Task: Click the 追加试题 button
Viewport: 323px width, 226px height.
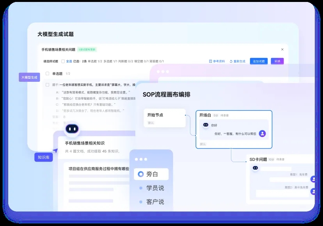Action: pyautogui.click(x=259, y=61)
